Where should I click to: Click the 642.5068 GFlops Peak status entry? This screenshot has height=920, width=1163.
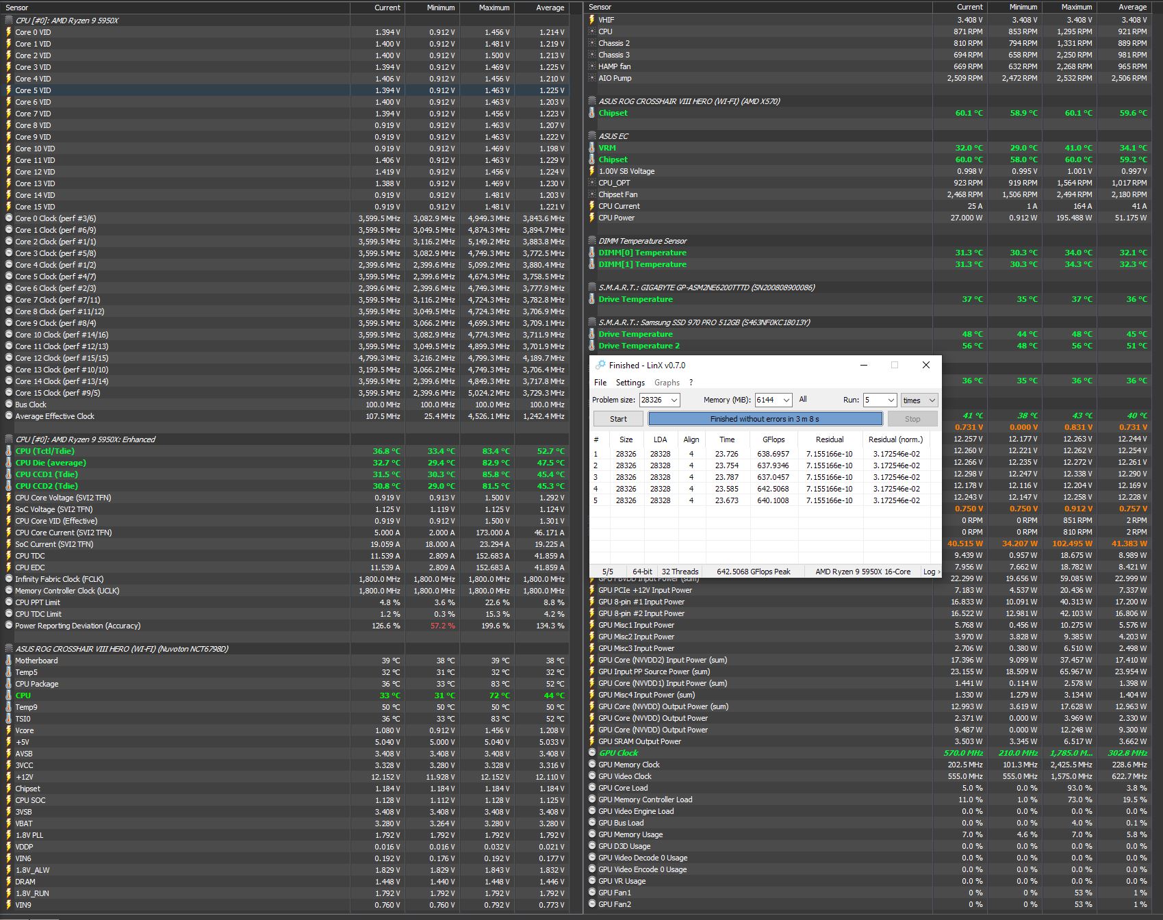[x=753, y=572]
